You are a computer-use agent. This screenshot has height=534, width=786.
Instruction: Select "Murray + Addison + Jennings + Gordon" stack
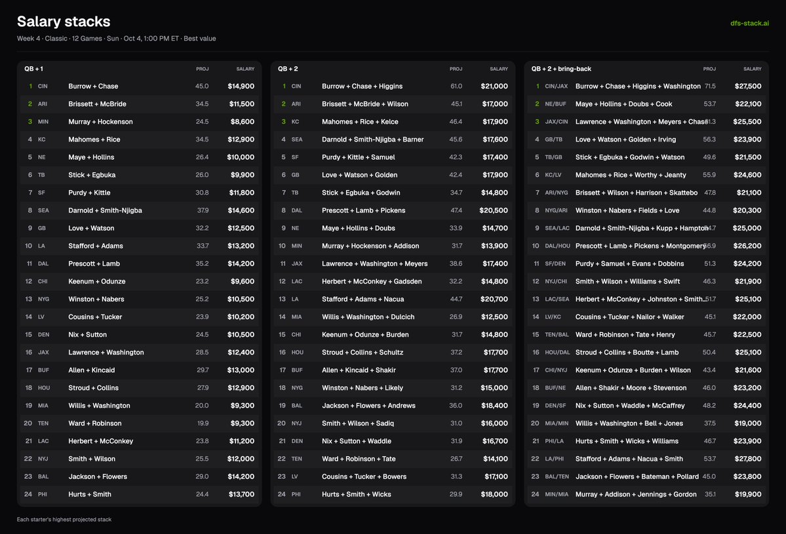coord(636,495)
